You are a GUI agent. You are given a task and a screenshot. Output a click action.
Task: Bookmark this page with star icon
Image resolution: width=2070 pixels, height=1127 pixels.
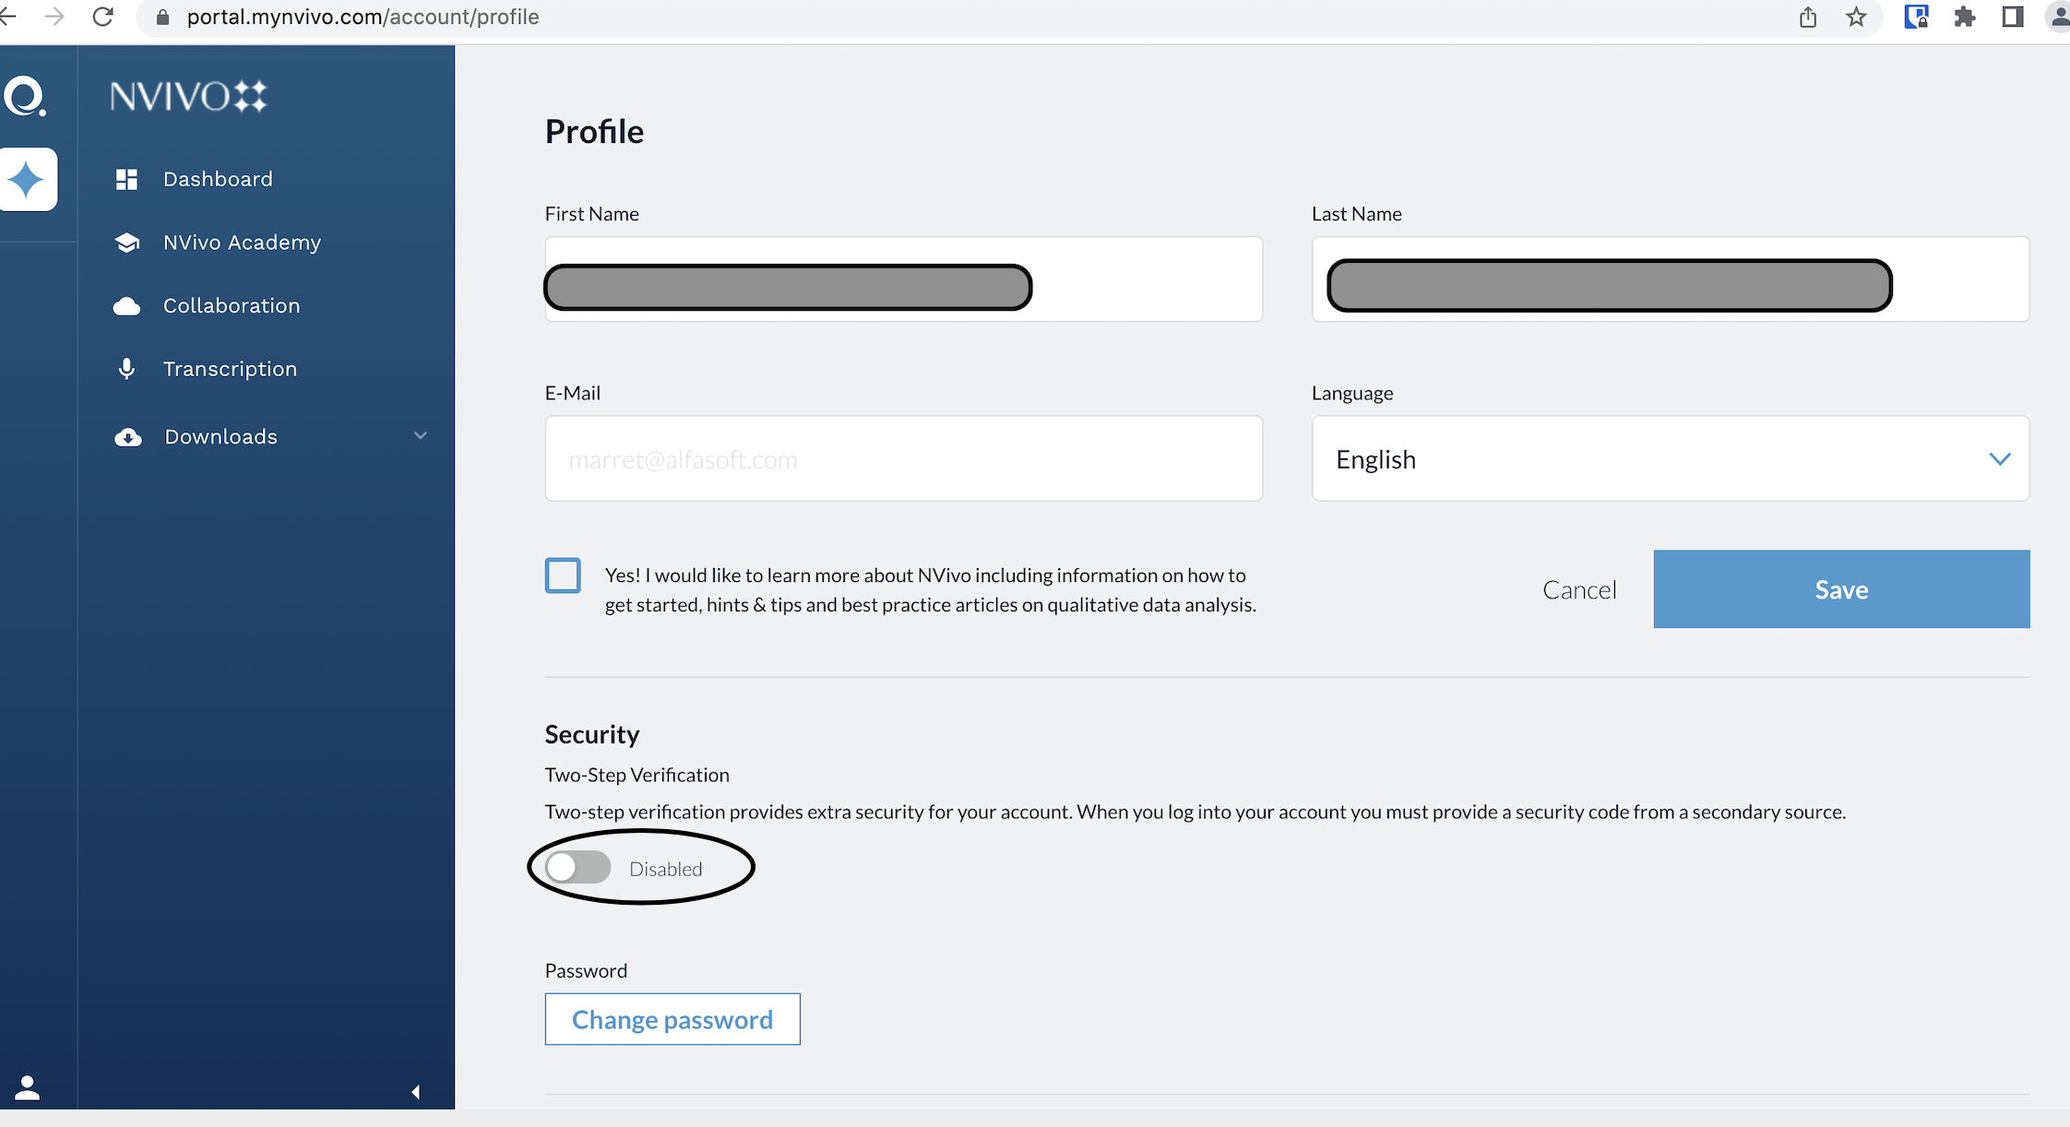pyautogui.click(x=1857, y=17)
